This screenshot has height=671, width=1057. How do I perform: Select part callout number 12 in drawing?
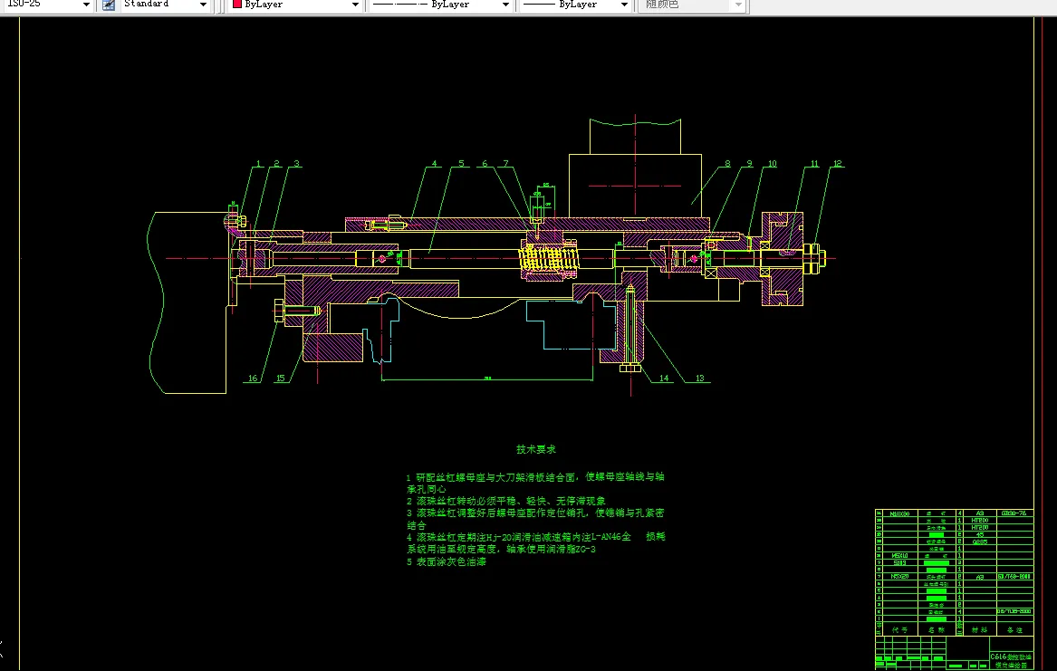[x=837, y=164]
